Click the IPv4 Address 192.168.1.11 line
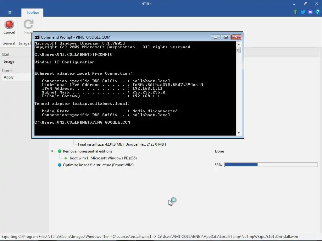 coord(102,88)
